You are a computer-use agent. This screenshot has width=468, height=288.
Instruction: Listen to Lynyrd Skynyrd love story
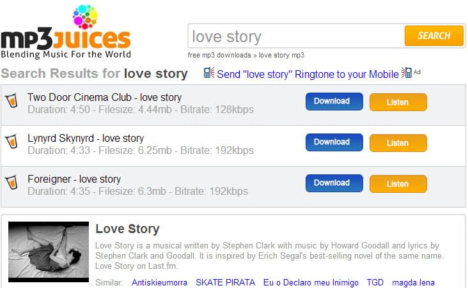click(x=398, y=143)
